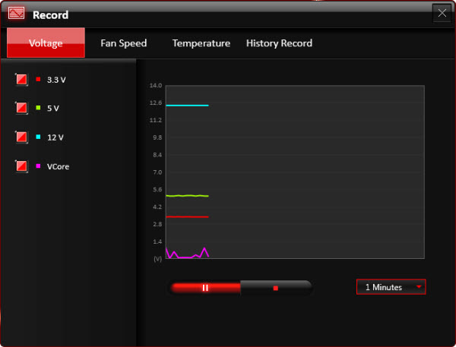Click the 5 V label
This screenshot has width=456, height=347.
click(53, 109)
